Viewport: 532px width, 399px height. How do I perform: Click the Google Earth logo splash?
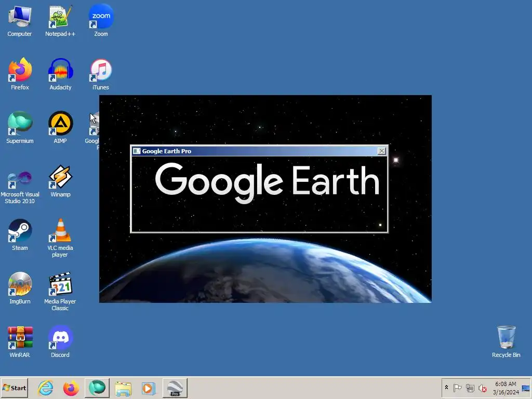[x=267, y=183]
